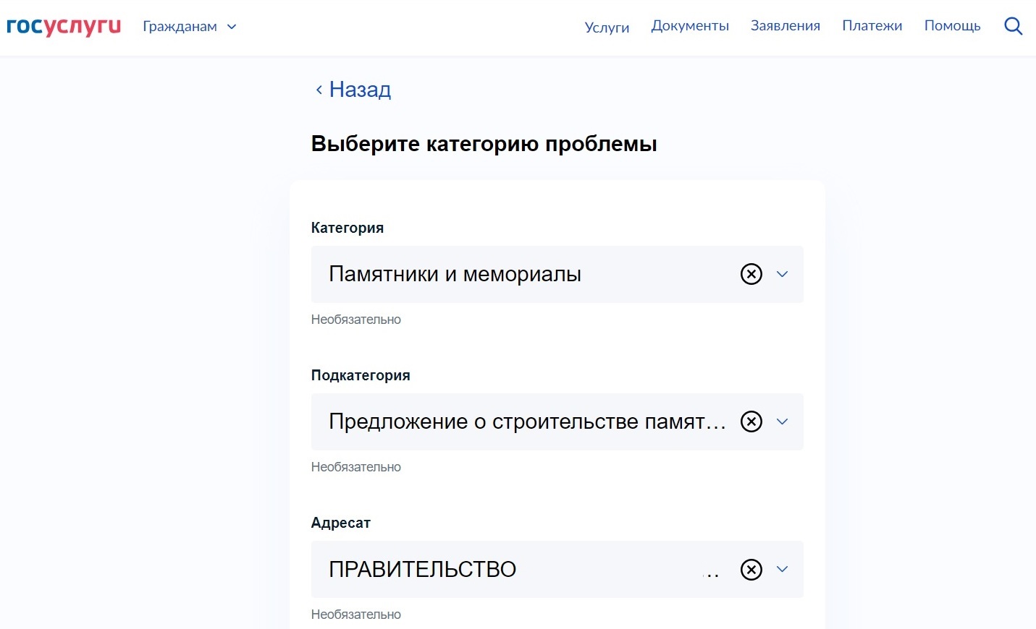Open the search magnifier icon
This screenshot has width=1036, height=629.
pyautogui.click(x=1013, y=27)
